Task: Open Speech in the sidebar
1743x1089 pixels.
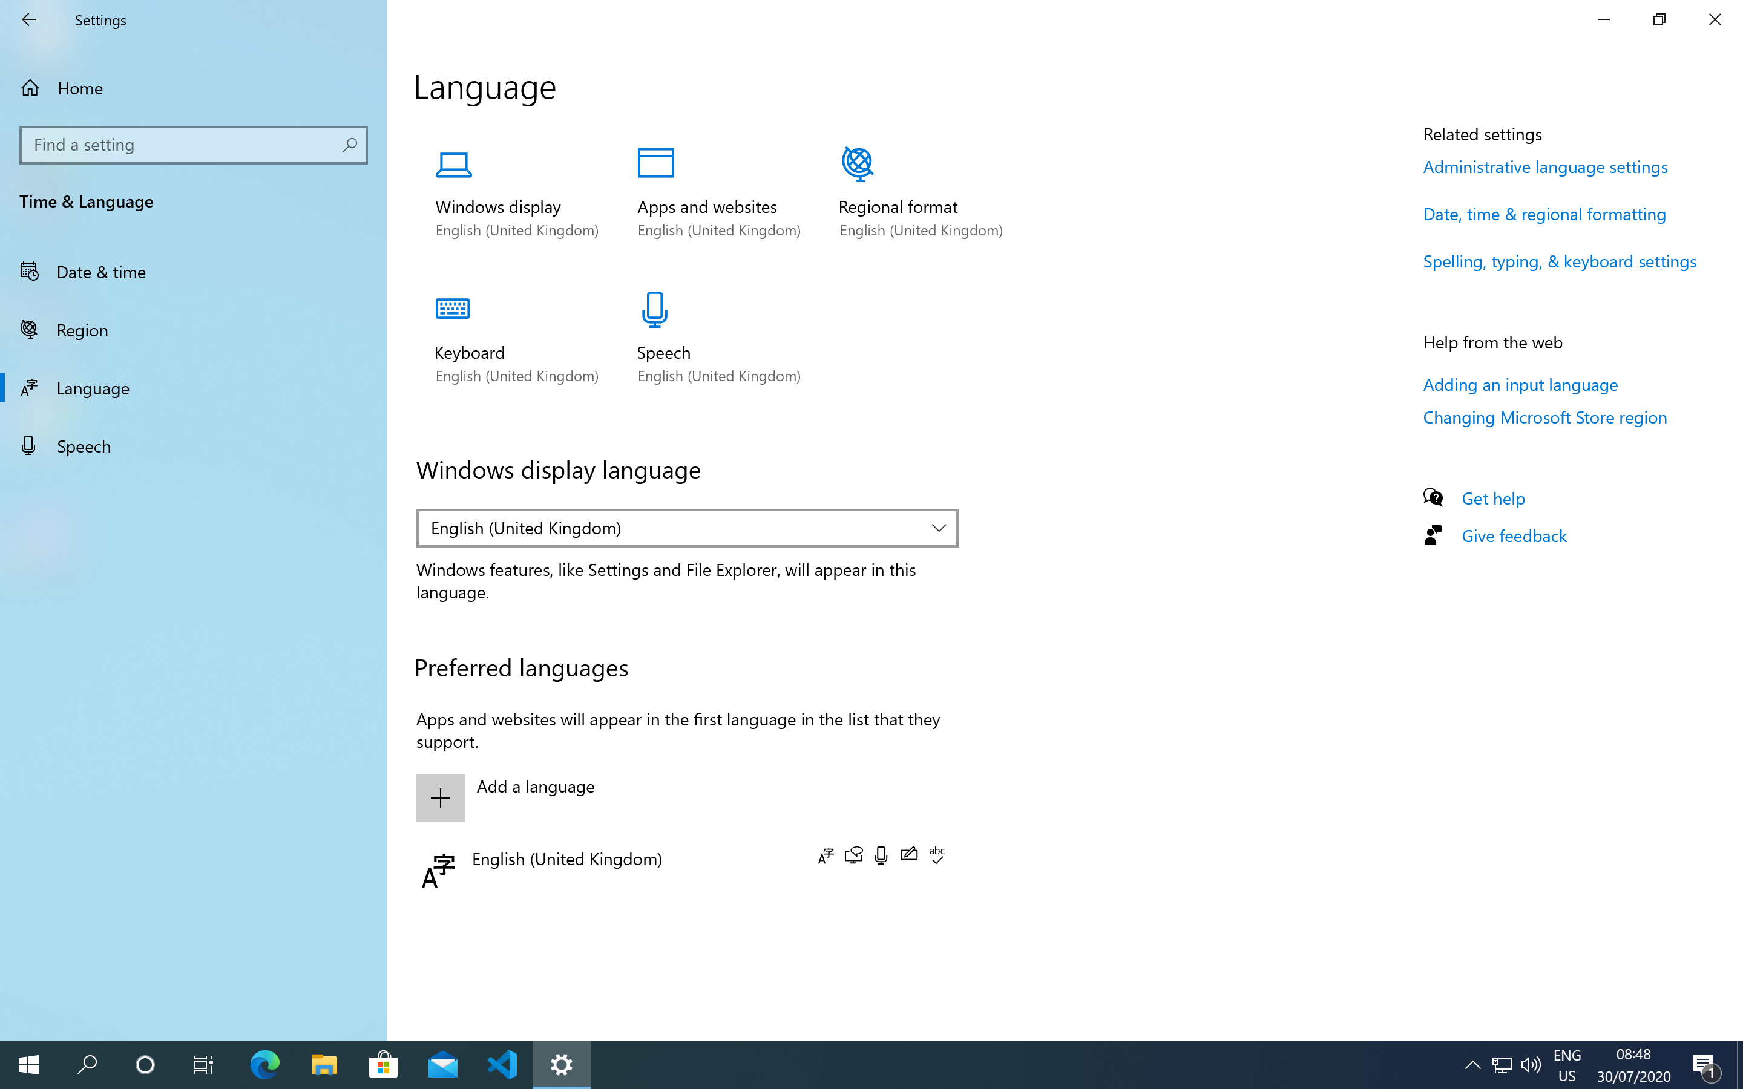Action: tap(193, 446)
